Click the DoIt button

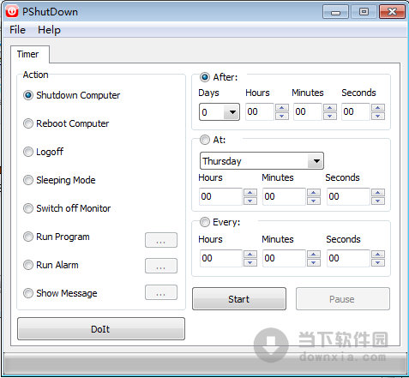point(101,329)
